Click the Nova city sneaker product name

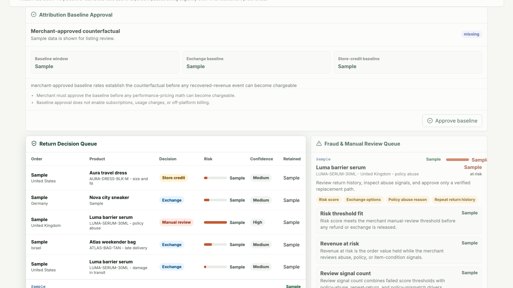[109, 197]
